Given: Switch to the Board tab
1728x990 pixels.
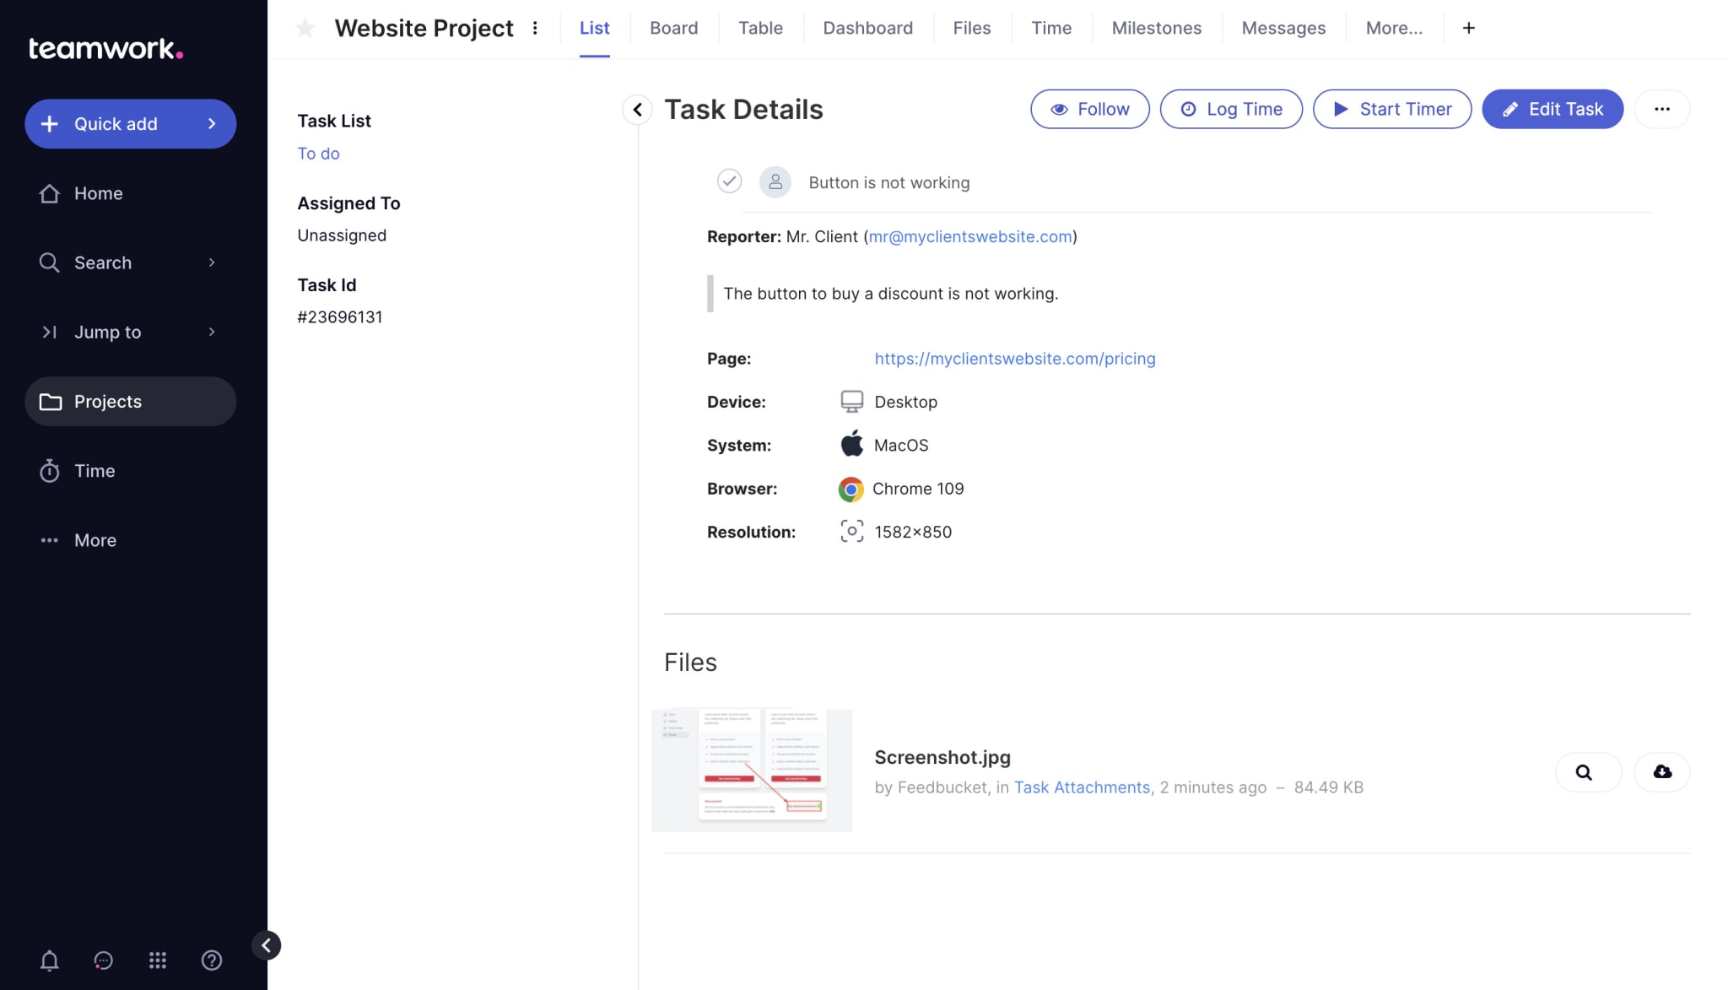Looking at the screenshot, I should (x=672, y=28).
